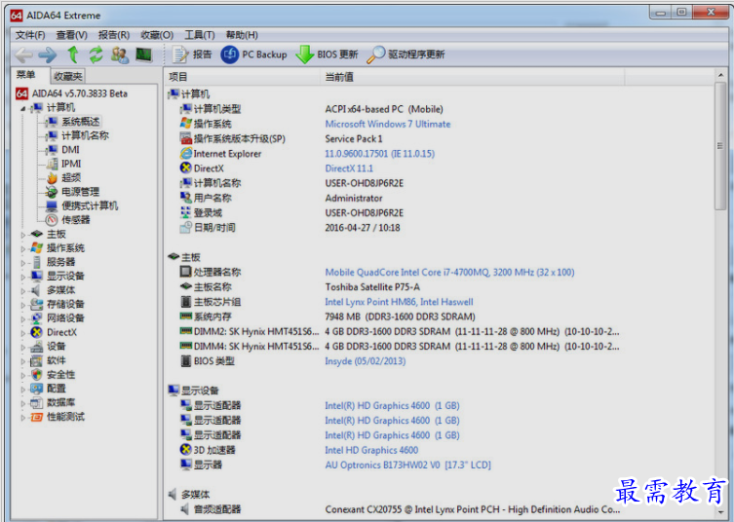Click the 数据库 icon in tree
The width and height of the screenshot is (734, 522).
click(x=36, y=403)
